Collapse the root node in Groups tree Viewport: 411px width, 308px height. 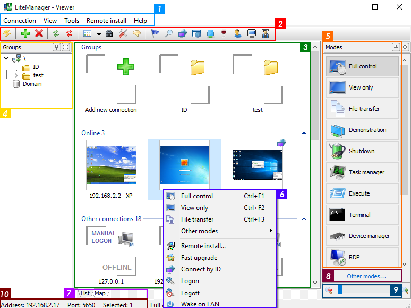click(x=6, y=58)
